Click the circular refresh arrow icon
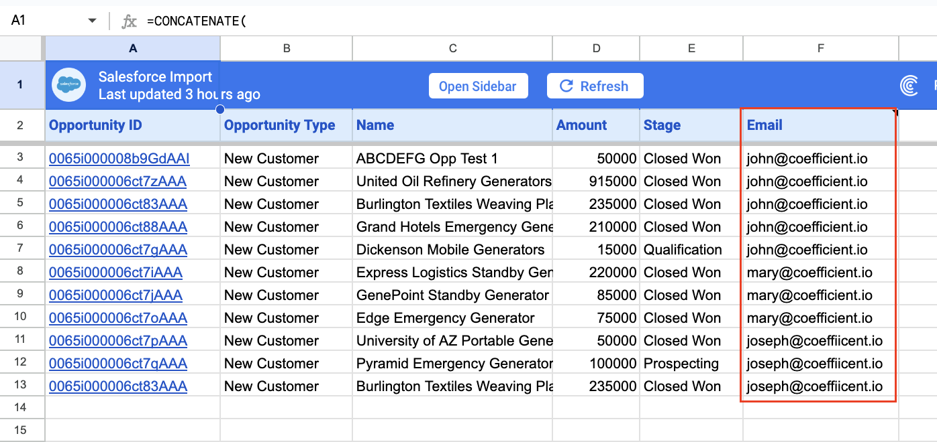Image resolution: width=937 pixels, height=442 pixels. [566, 86]
